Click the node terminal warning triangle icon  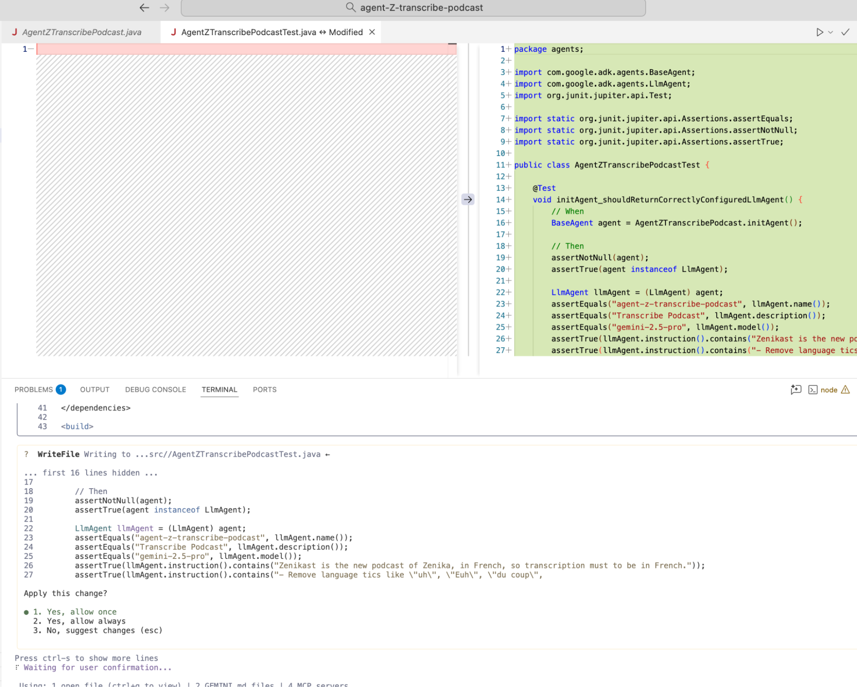point(845,390)
